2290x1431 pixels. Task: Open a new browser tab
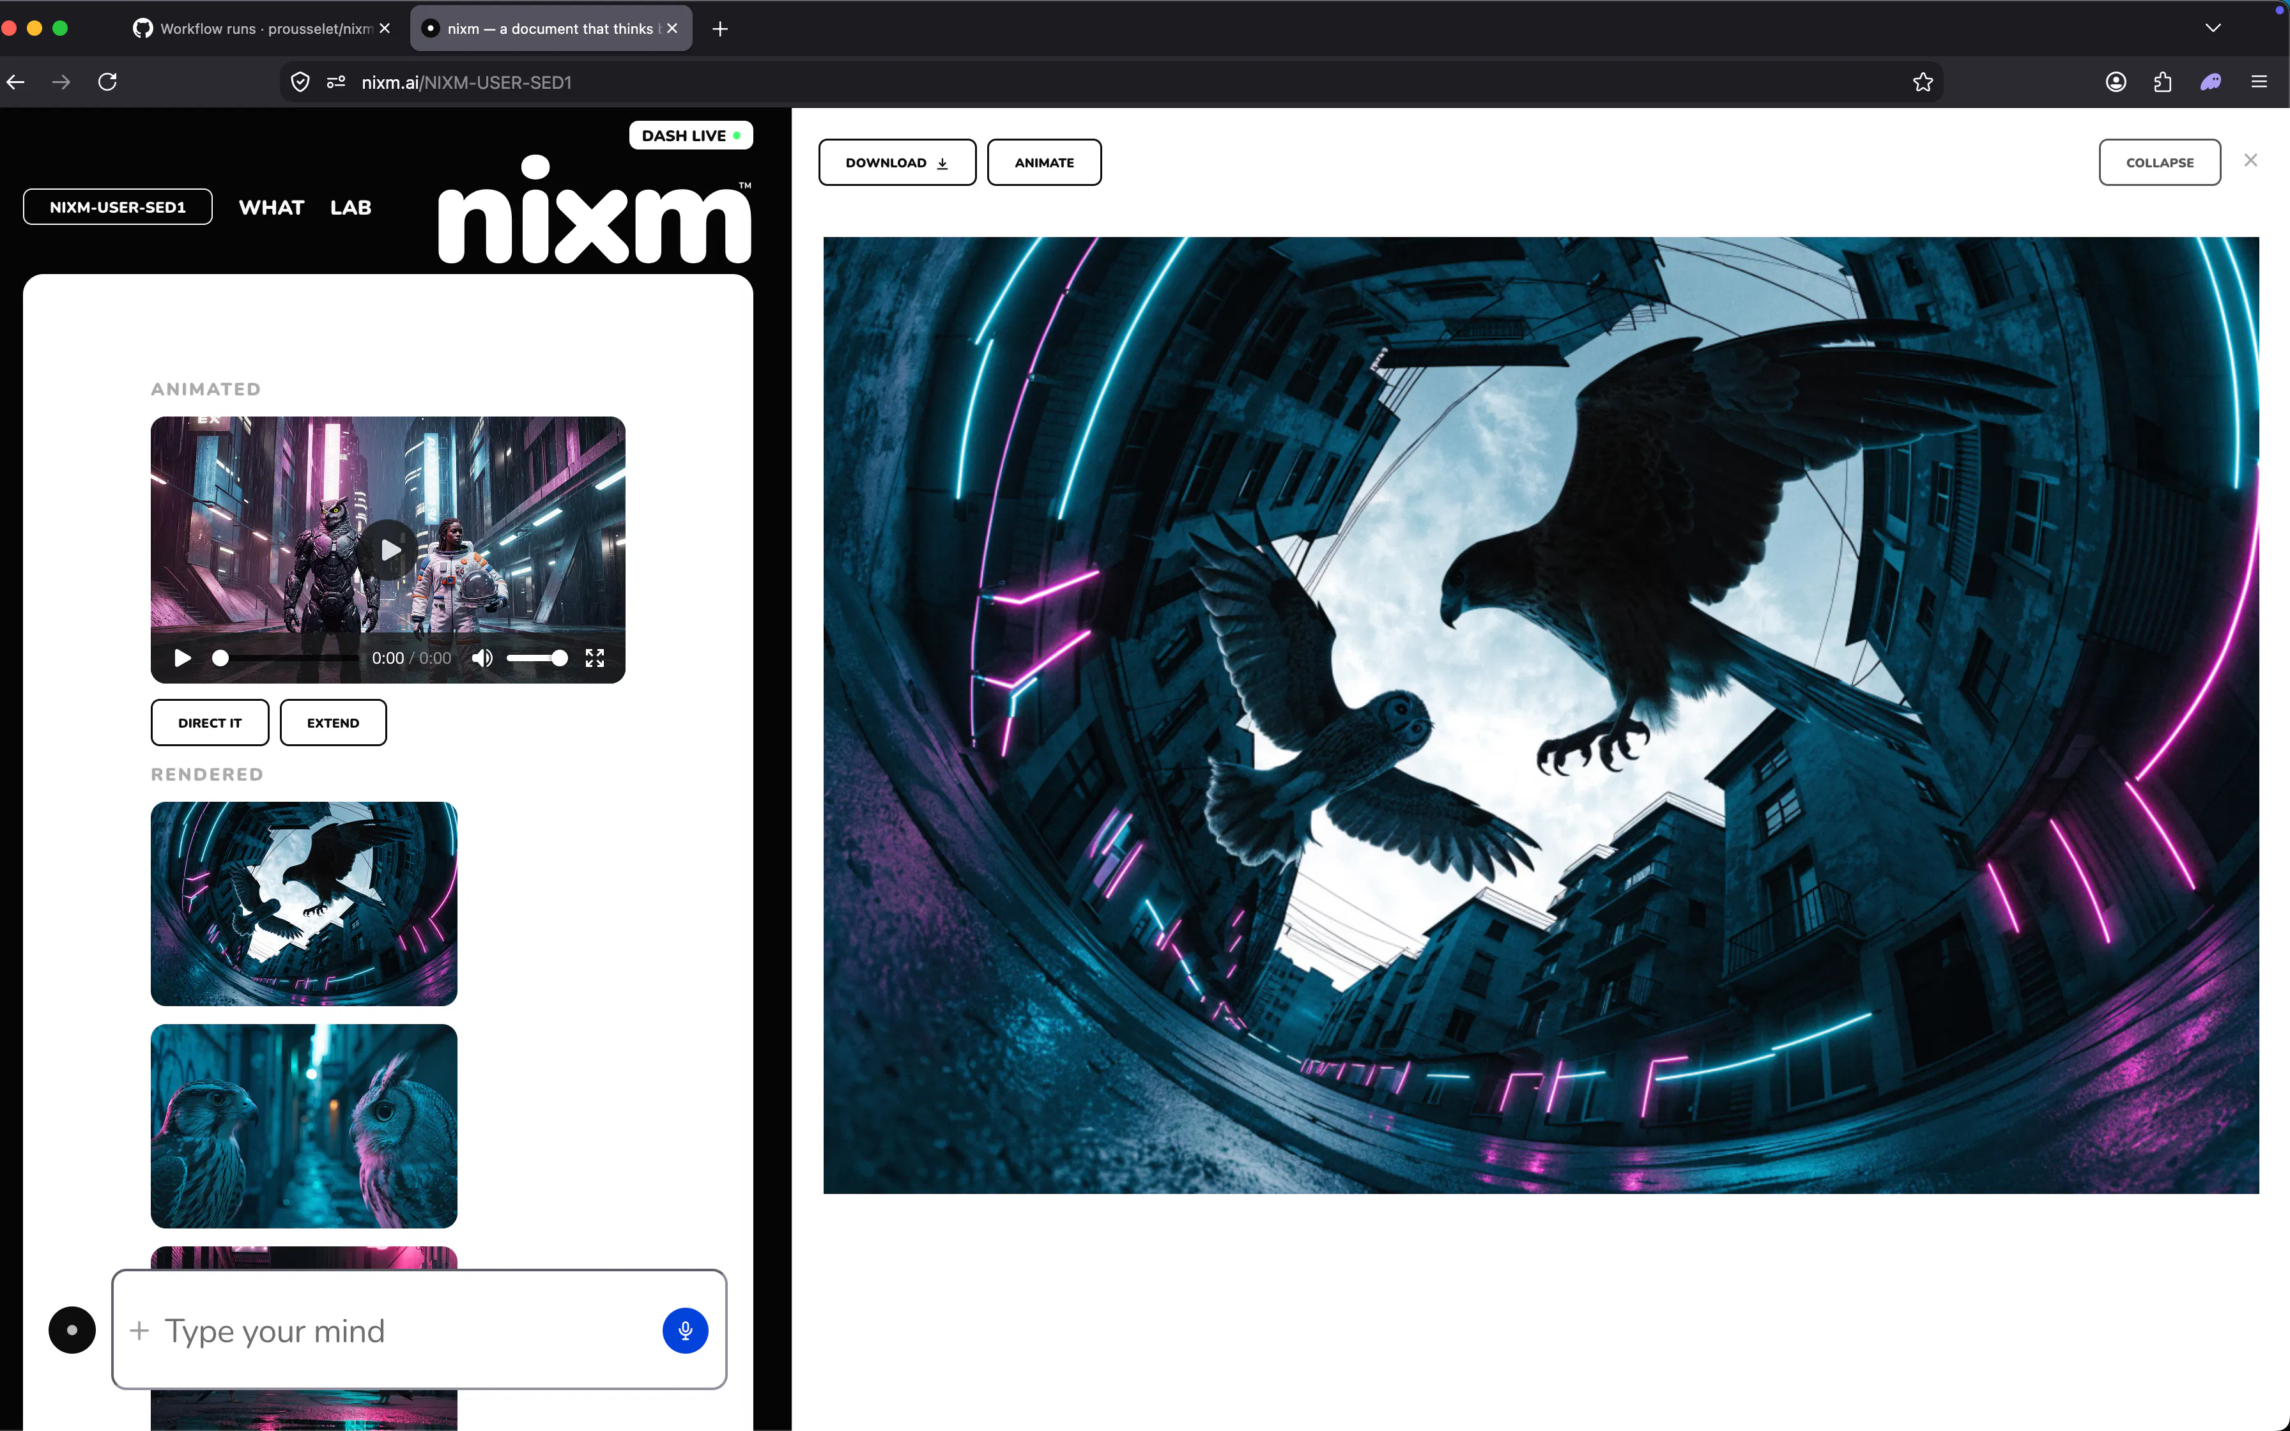click(x=720, y=29)
